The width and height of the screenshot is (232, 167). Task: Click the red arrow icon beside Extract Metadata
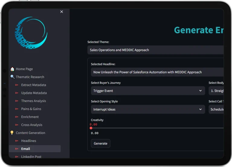pyautogui.click(x=17, y=85)
